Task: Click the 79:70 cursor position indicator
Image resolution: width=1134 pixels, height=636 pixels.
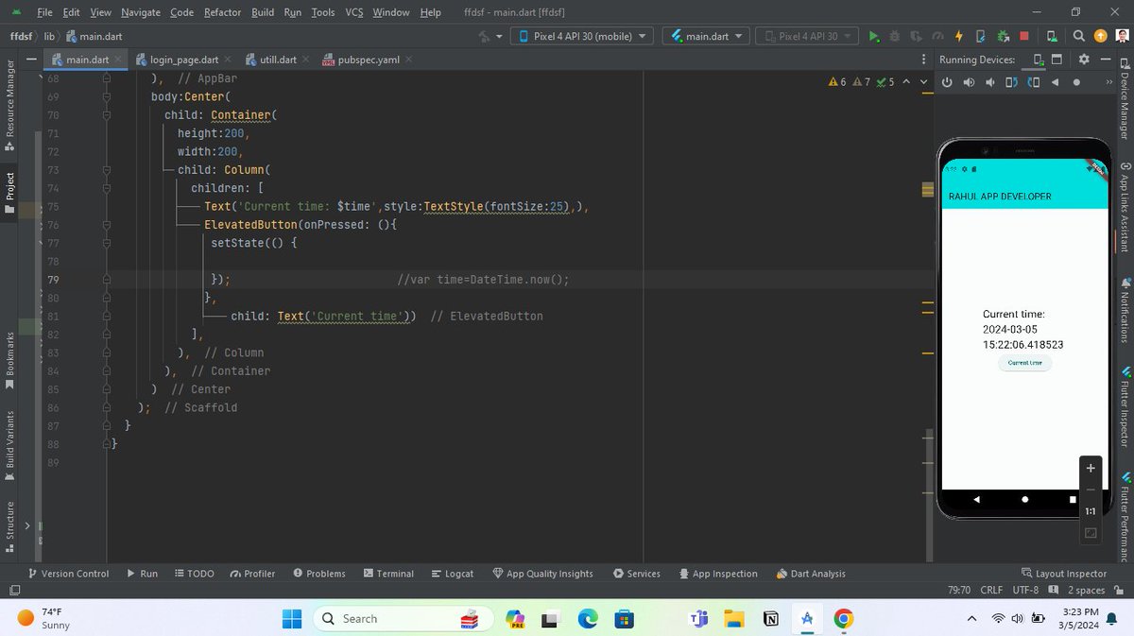Action: coord(959,591)
